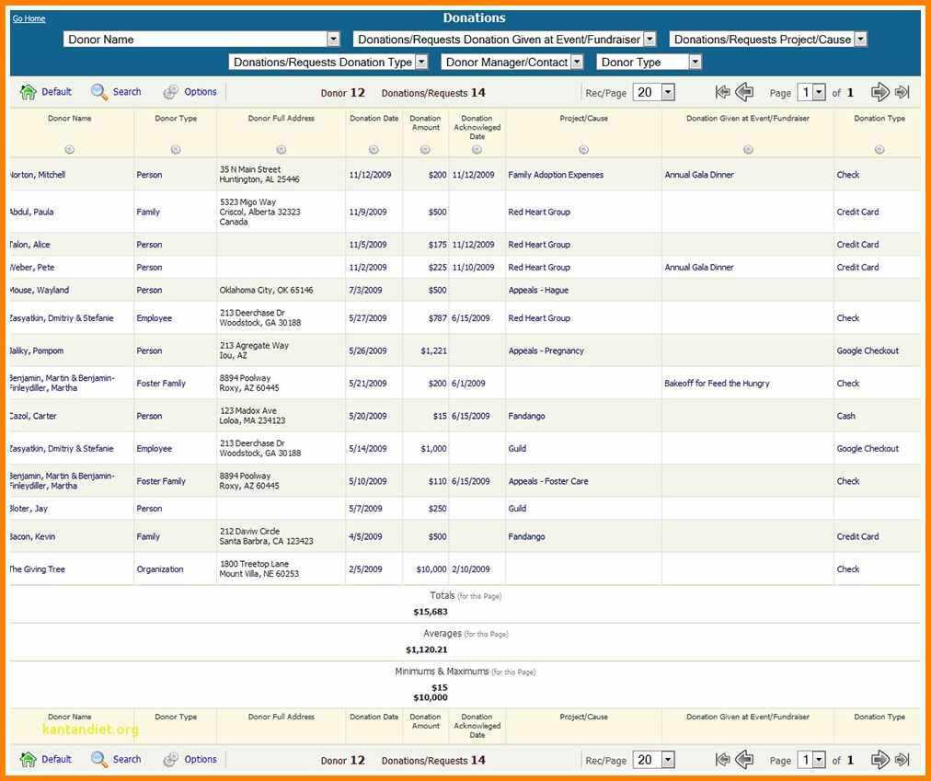931x781 pixels.
Task: Go to first page using bottom navigation arrow
Action: (722, 760)
